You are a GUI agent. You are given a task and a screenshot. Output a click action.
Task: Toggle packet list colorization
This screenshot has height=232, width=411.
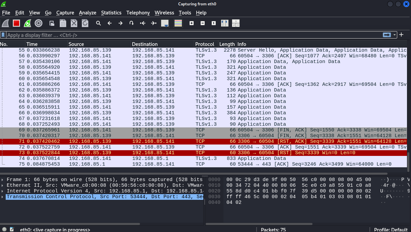click(x=178, y=23)
